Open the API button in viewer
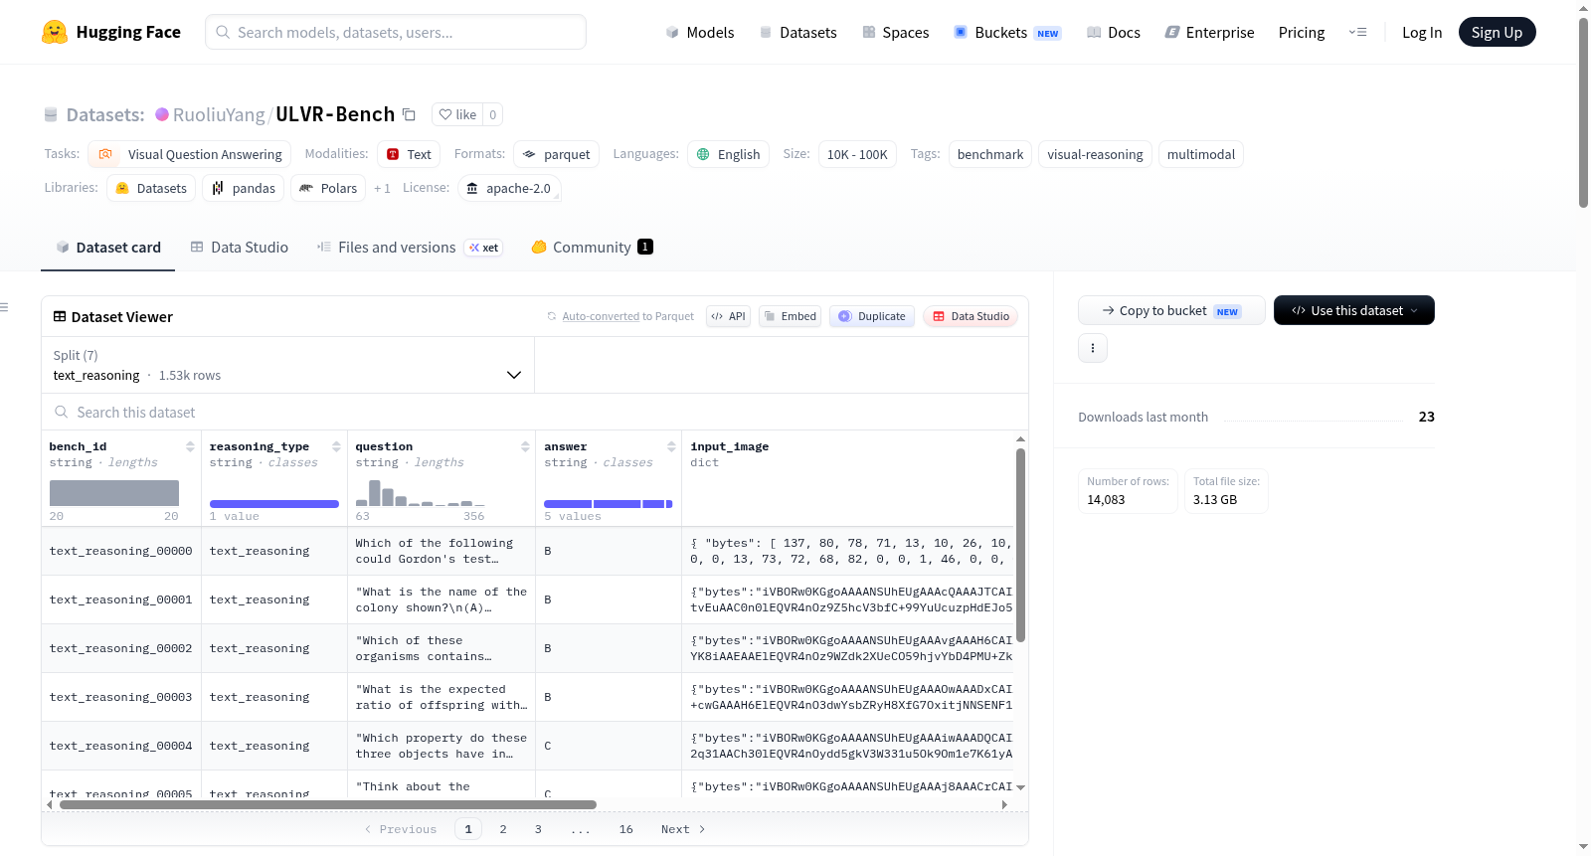 click(x=728, y=316)
